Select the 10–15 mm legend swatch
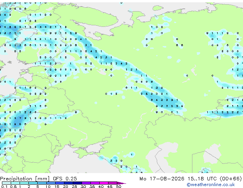 pos(51,183)
